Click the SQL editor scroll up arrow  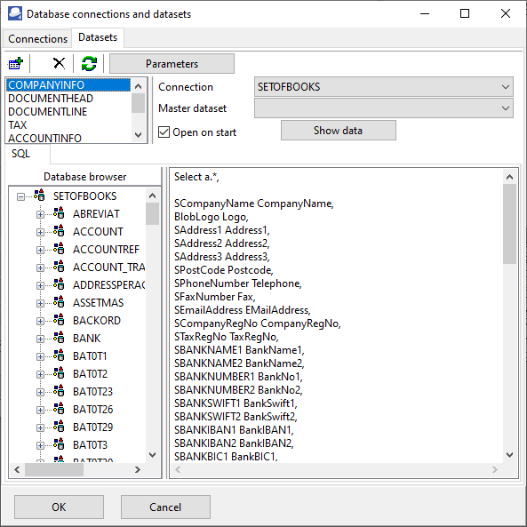click(x=509, y=177)
